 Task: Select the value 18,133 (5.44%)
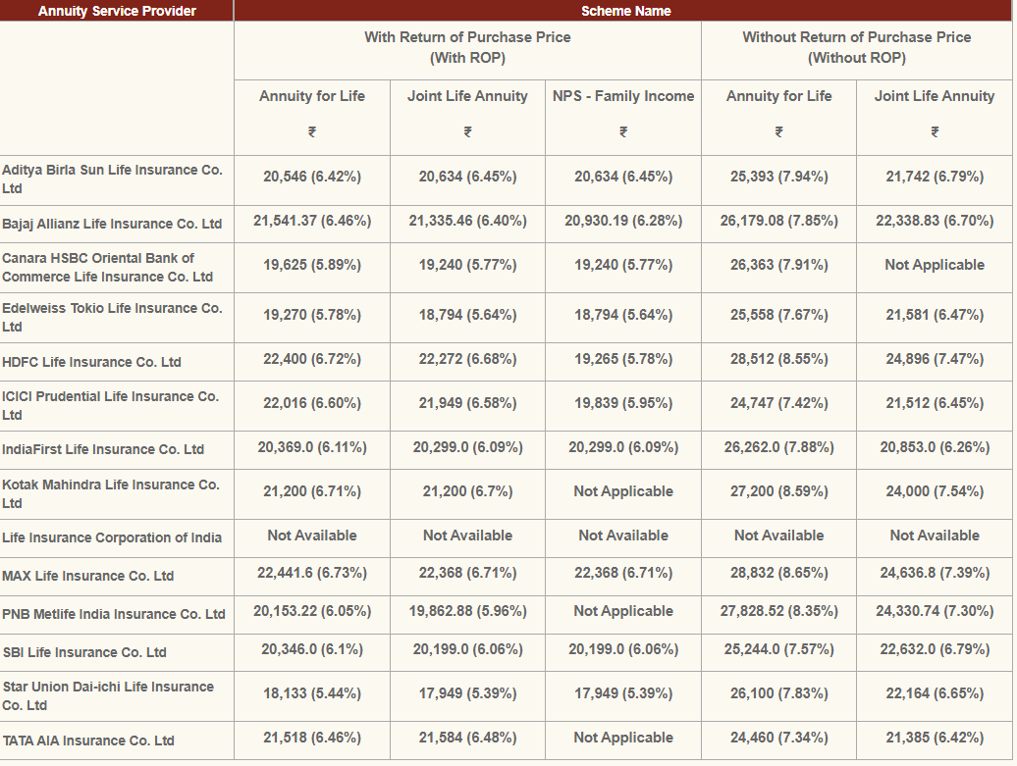(312, 692)
